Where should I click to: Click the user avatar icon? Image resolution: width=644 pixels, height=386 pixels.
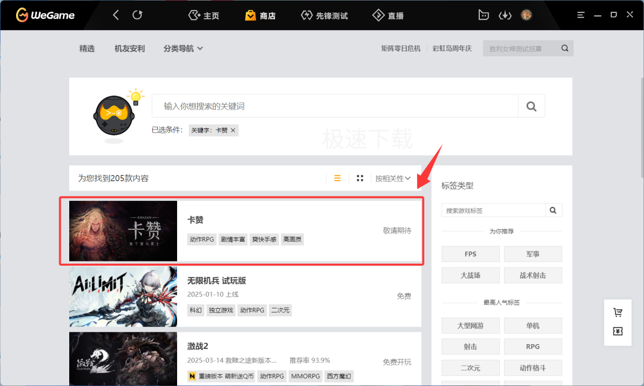pyautogui.click(x=526, y=15)
